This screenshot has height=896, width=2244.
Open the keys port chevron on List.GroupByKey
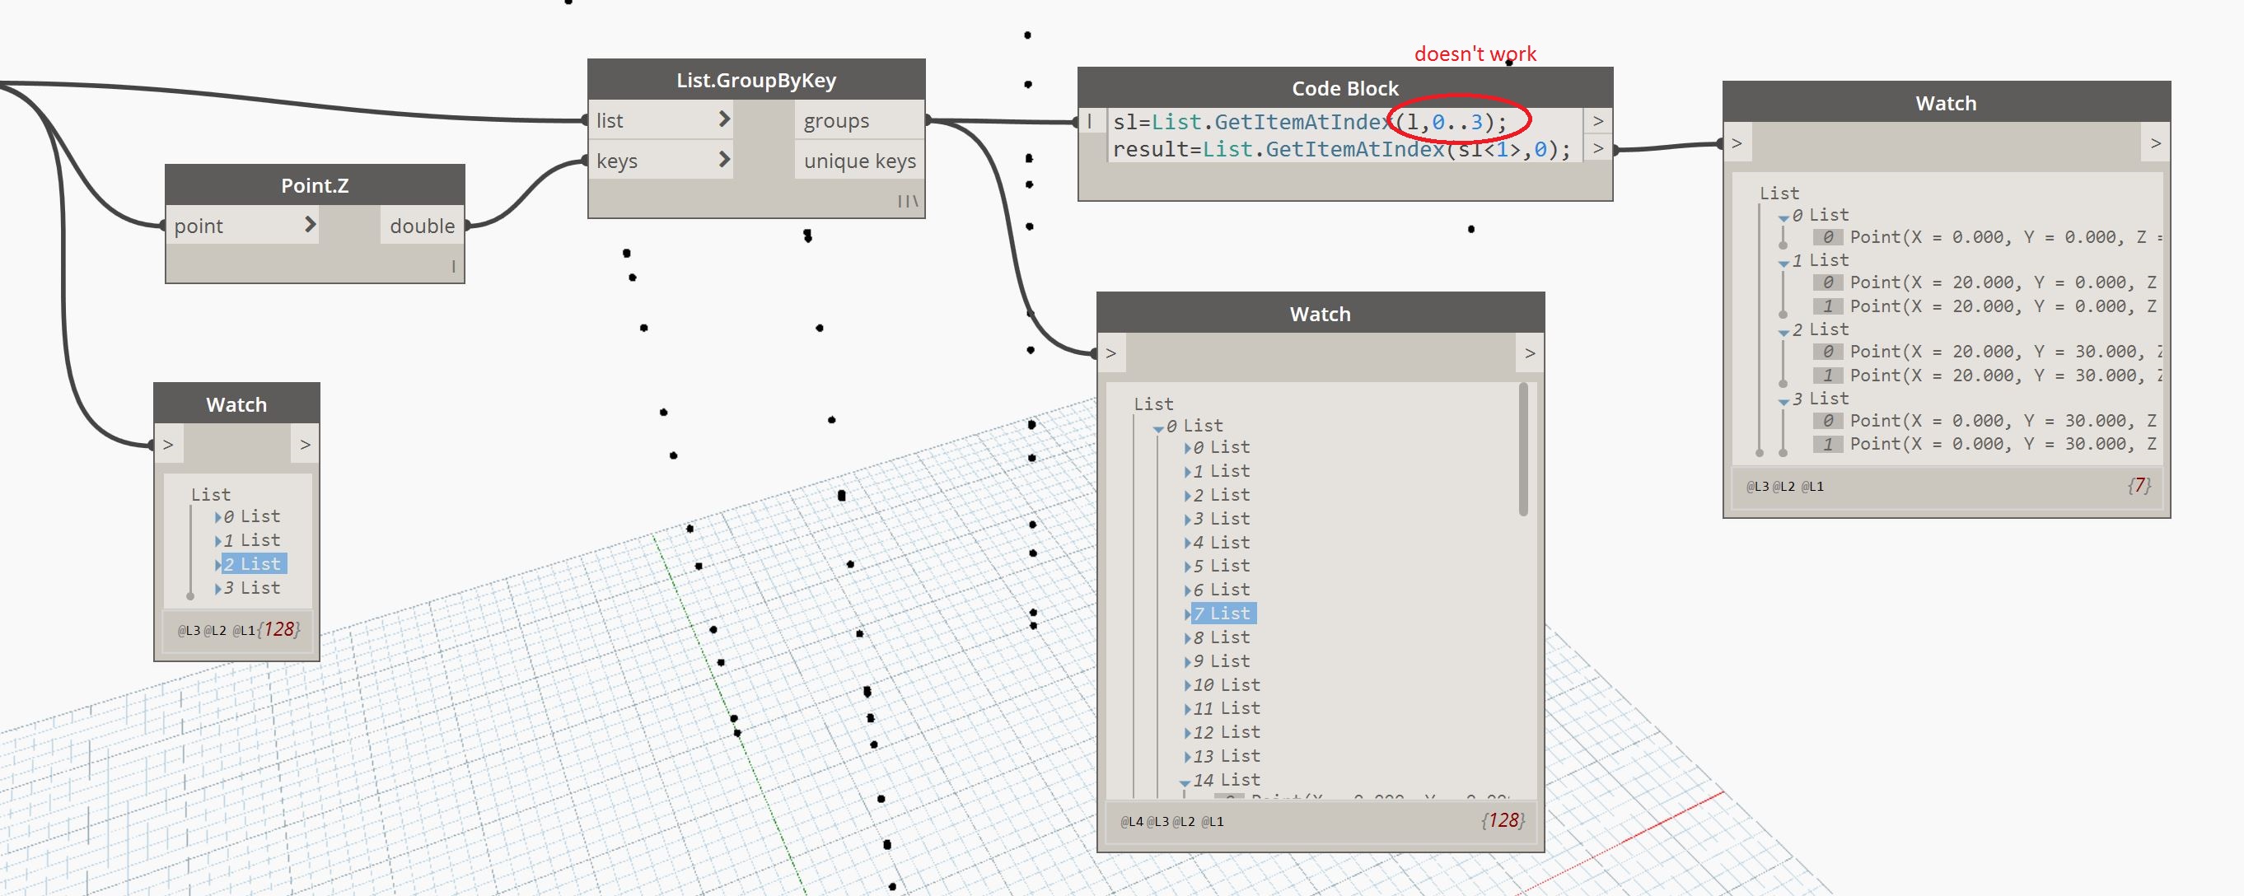tap(723, 159)
